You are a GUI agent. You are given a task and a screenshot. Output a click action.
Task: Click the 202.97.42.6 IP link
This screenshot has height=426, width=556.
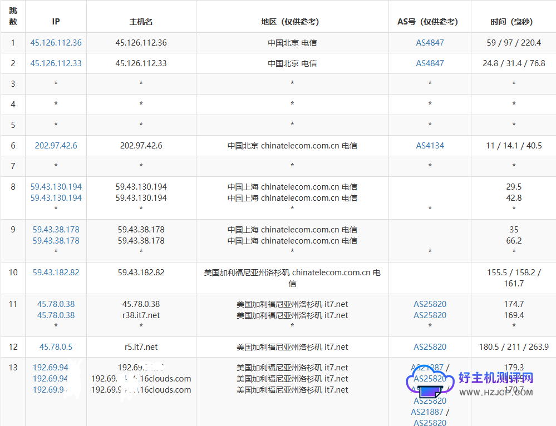coord(56,146)
